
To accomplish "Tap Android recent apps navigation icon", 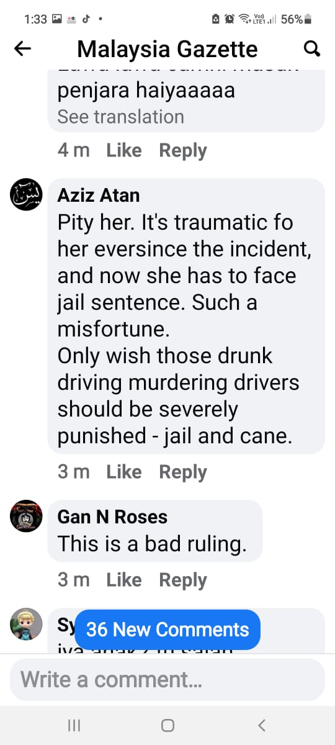I will (x=74, y=725).
